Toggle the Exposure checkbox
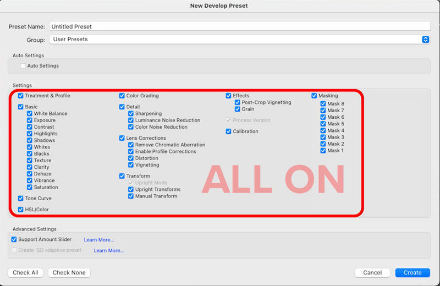The width and height of the screenshot is (440, 286). coord(30,120)
